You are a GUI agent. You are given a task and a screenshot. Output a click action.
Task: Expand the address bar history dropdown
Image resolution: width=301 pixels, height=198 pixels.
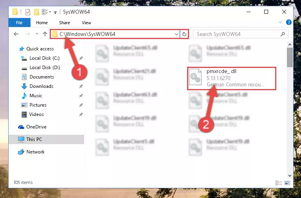coord(177,34)
